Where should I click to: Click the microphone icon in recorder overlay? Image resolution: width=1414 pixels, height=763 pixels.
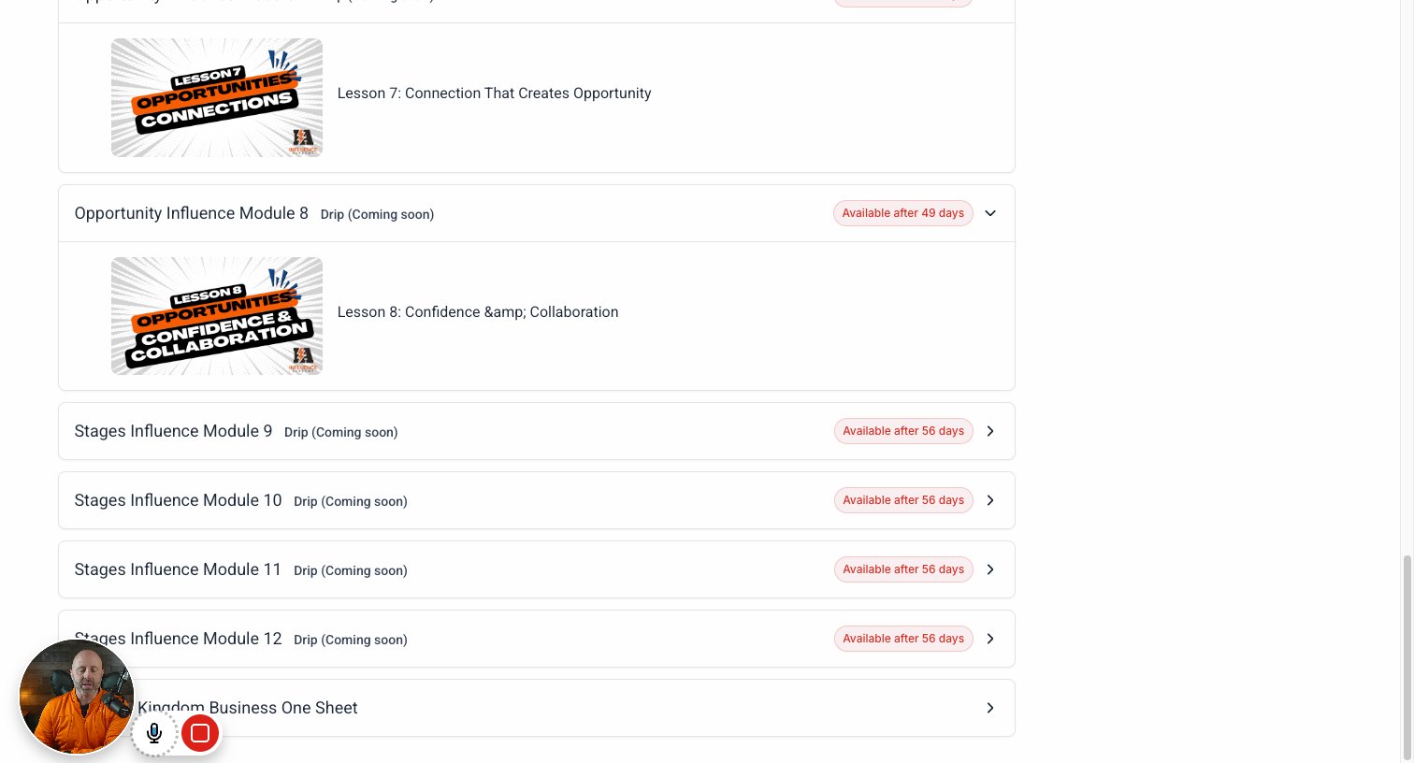pyautogui.click(x=154, y=733)
